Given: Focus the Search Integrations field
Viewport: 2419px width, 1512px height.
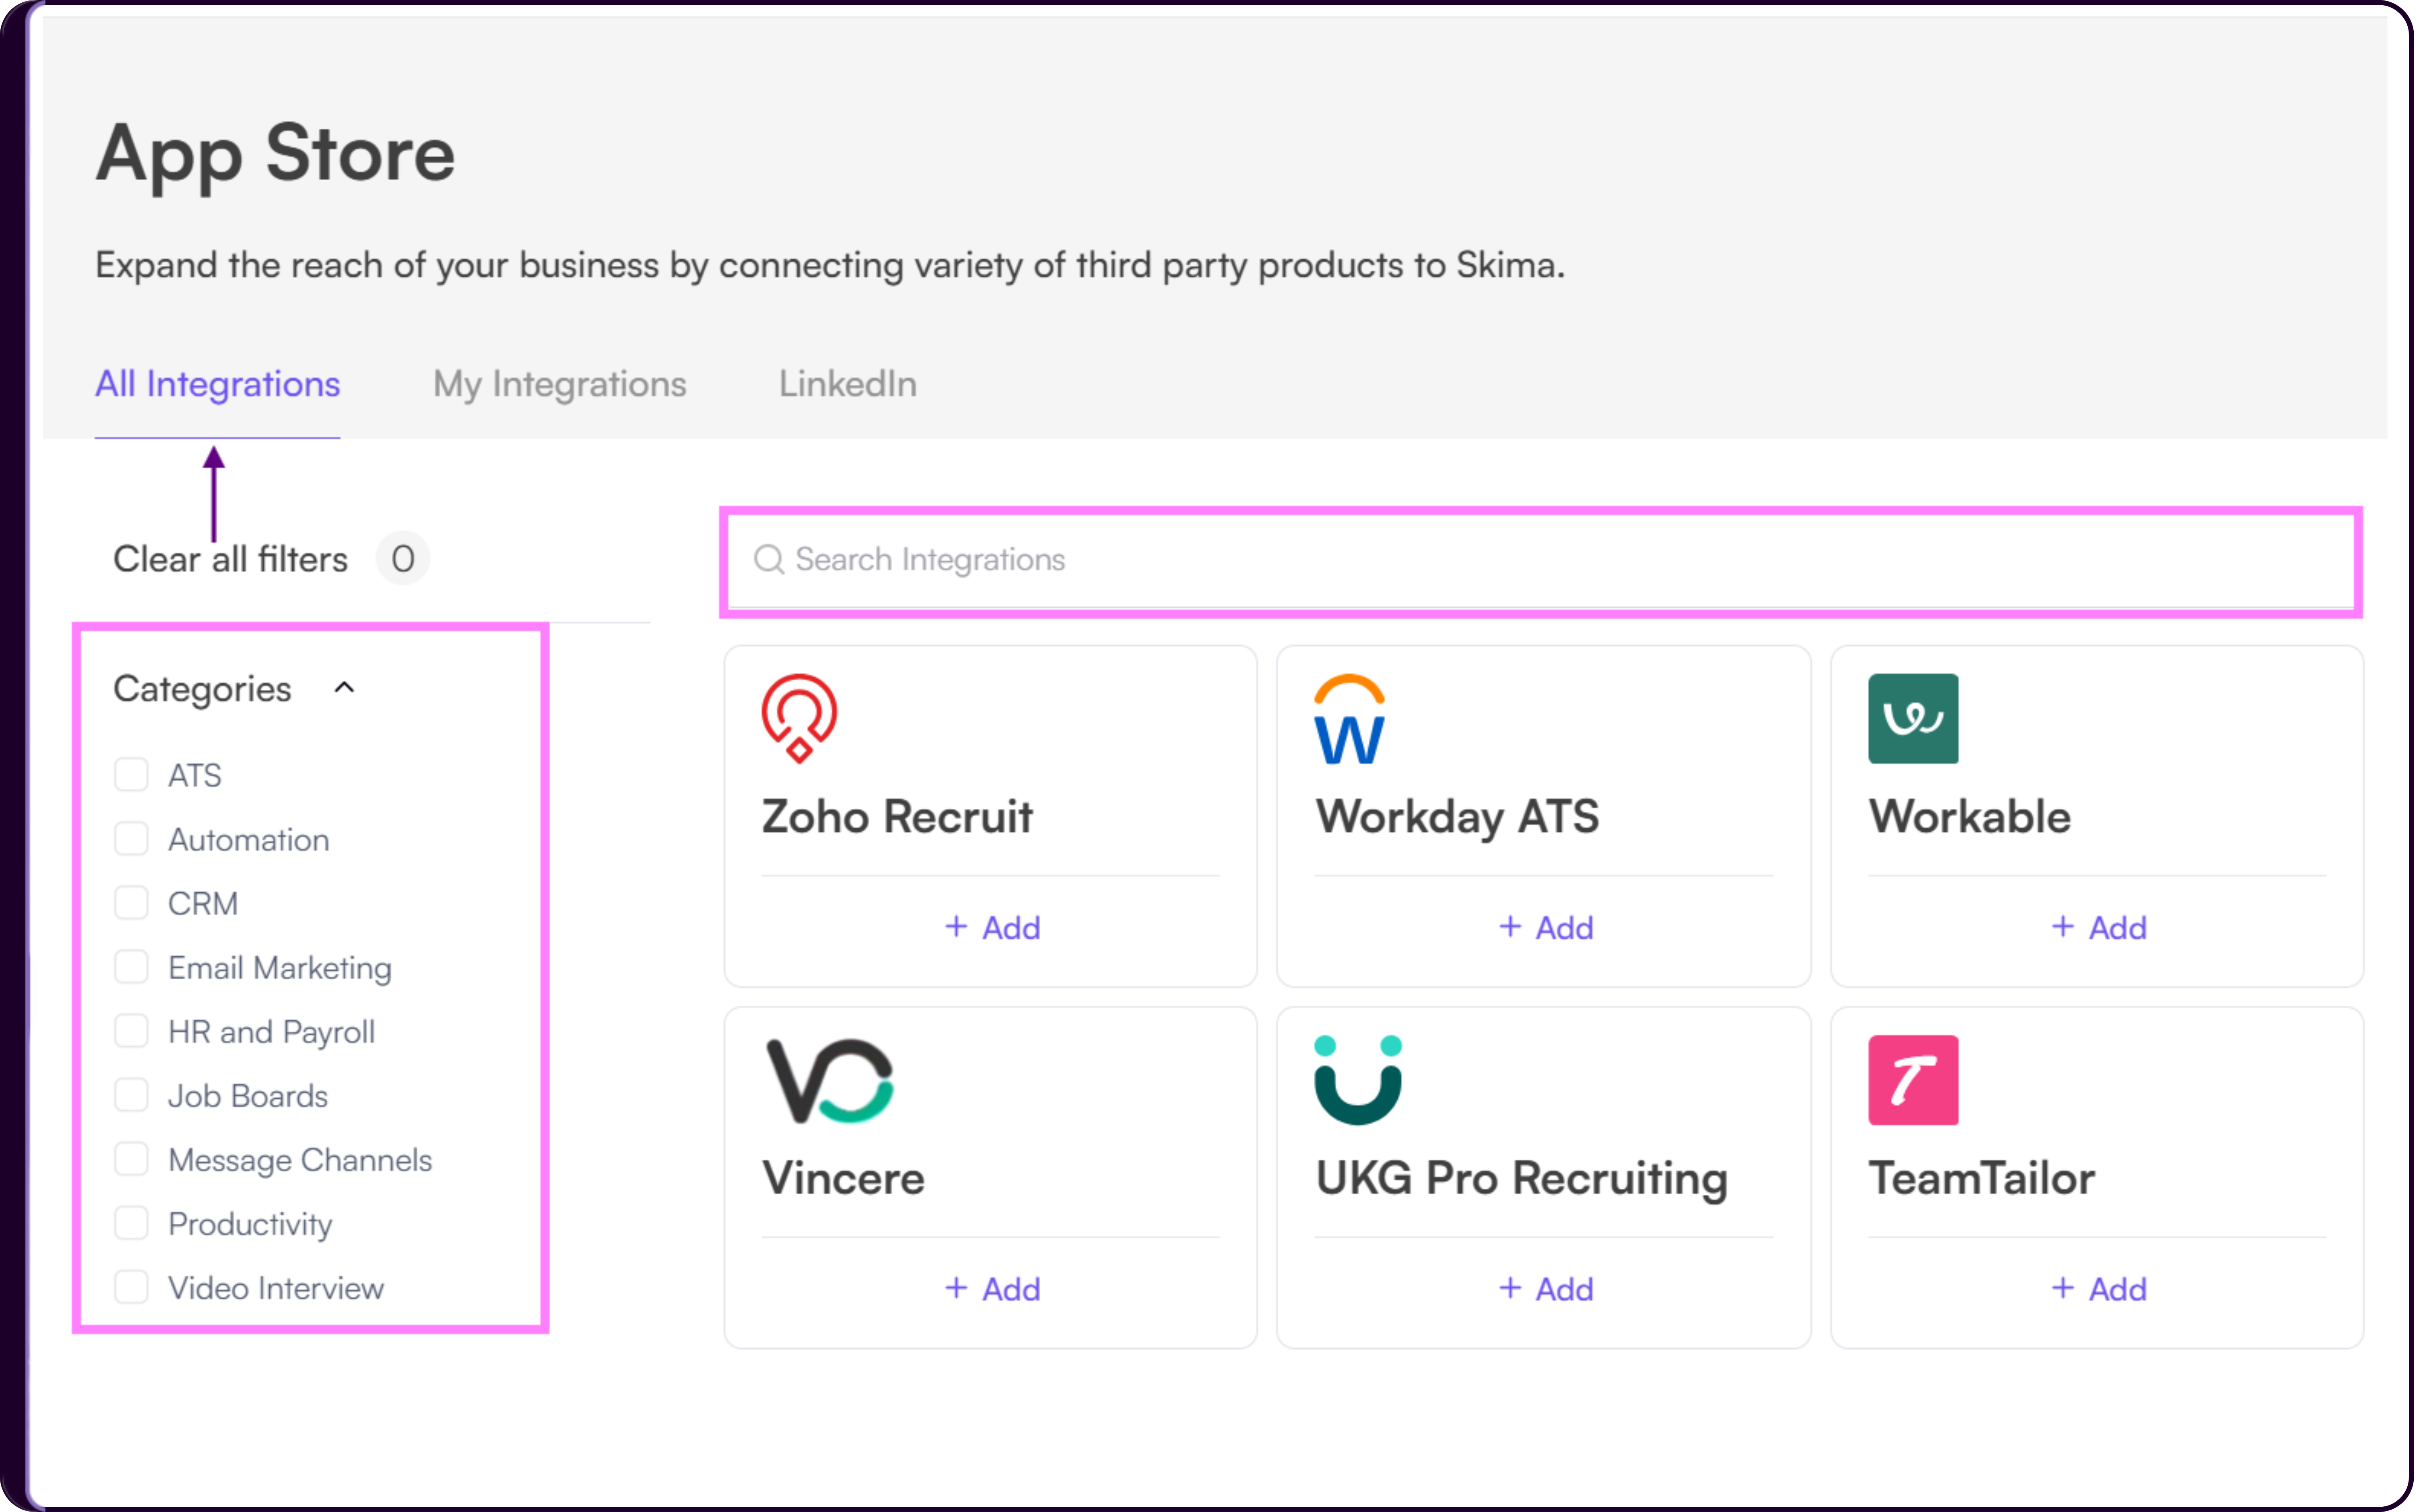Looking at the screenshot, I should click(1540, 560).
